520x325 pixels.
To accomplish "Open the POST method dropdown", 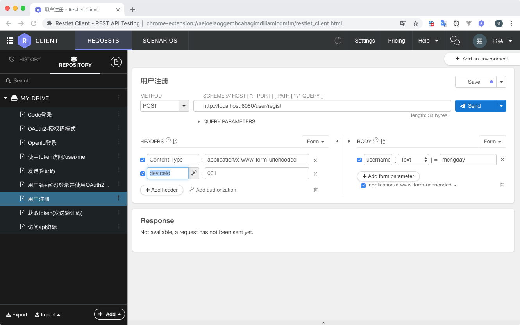I will pyautogui.click(x=184, y=106).
